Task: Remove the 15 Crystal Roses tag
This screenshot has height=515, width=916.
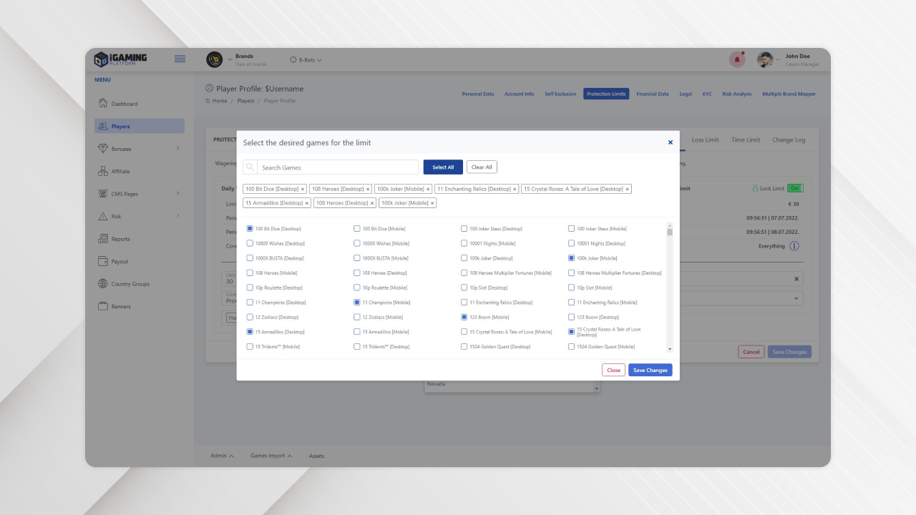Action: (x=628, y=190)
